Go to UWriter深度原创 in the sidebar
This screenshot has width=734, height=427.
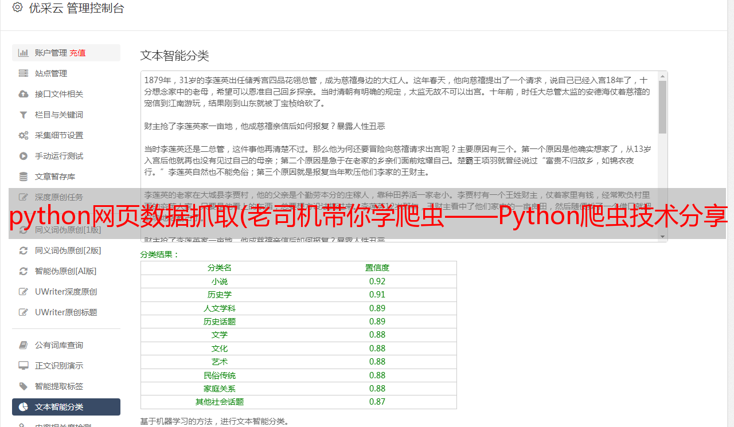(66, 292)
